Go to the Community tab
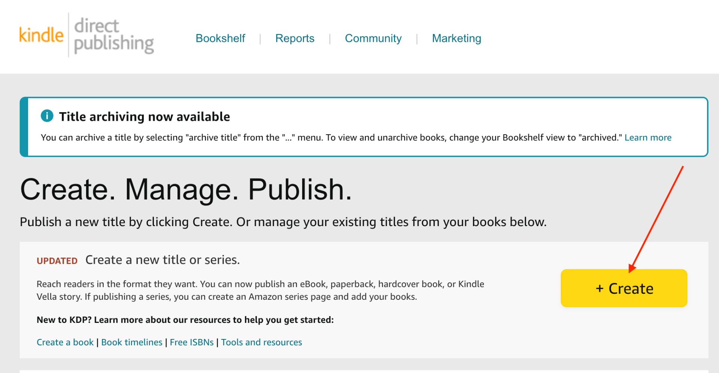 click(373, 38)
